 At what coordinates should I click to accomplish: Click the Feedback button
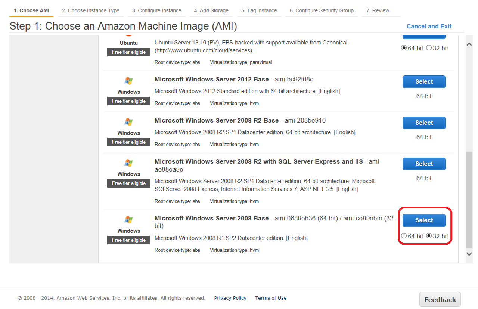pyautogui.click(x=440, y=300)
